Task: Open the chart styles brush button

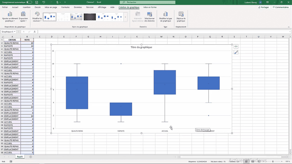Action: click(236, 52)
